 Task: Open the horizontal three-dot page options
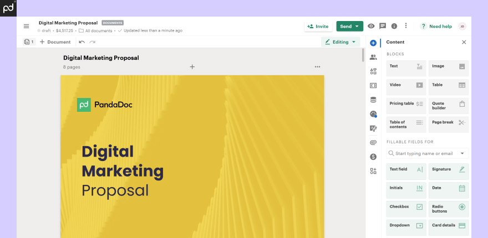[x=317, y=67]
